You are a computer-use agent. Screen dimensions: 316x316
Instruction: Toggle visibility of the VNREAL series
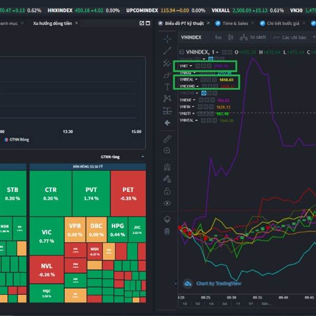203,80
